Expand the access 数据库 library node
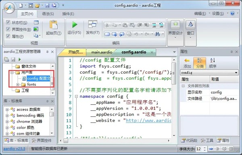The image size is (242, 155). tap(7, 110)
